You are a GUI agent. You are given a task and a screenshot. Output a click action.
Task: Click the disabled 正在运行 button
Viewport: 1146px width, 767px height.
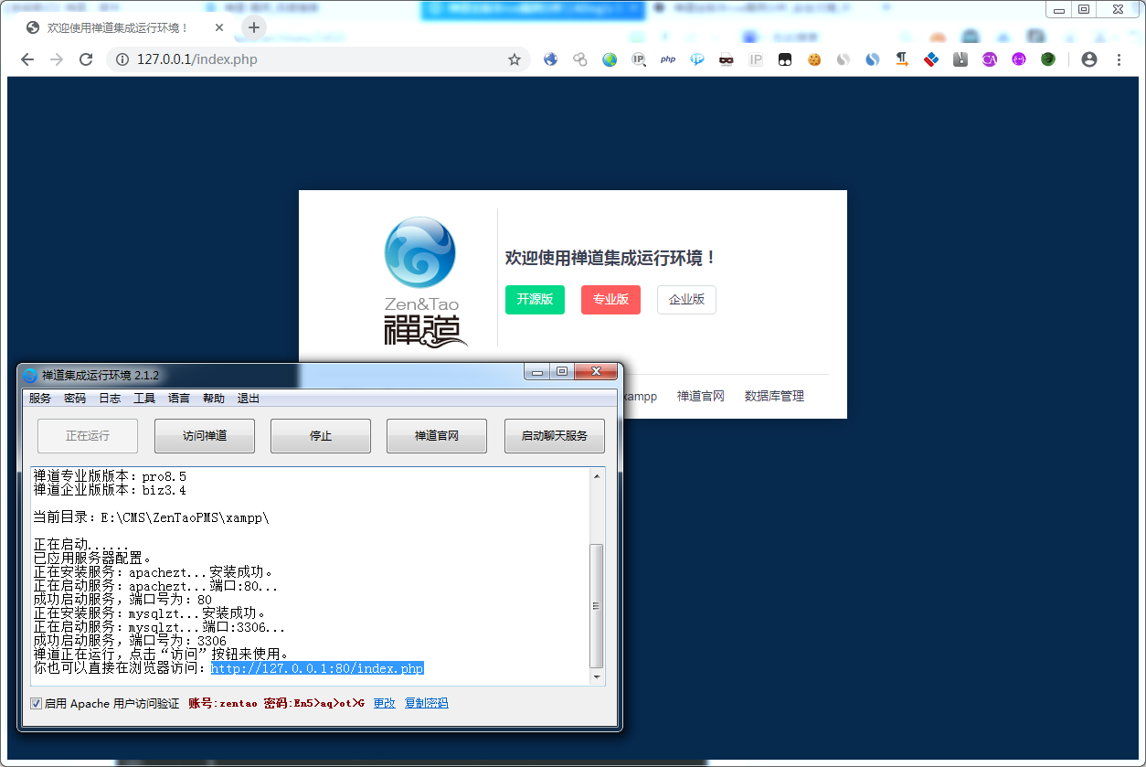(88, 436)
